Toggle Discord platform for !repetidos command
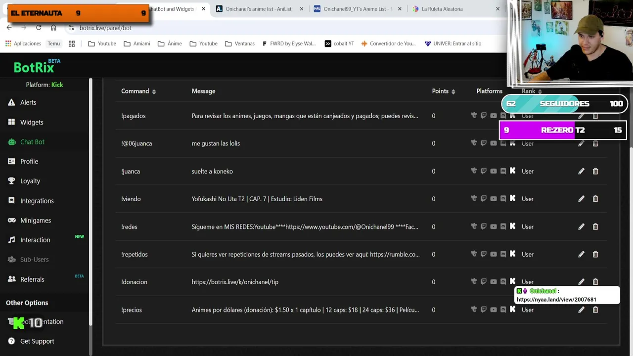Image resolution: width=633 pixels, height=356 pixels. [x=503, y=254]
